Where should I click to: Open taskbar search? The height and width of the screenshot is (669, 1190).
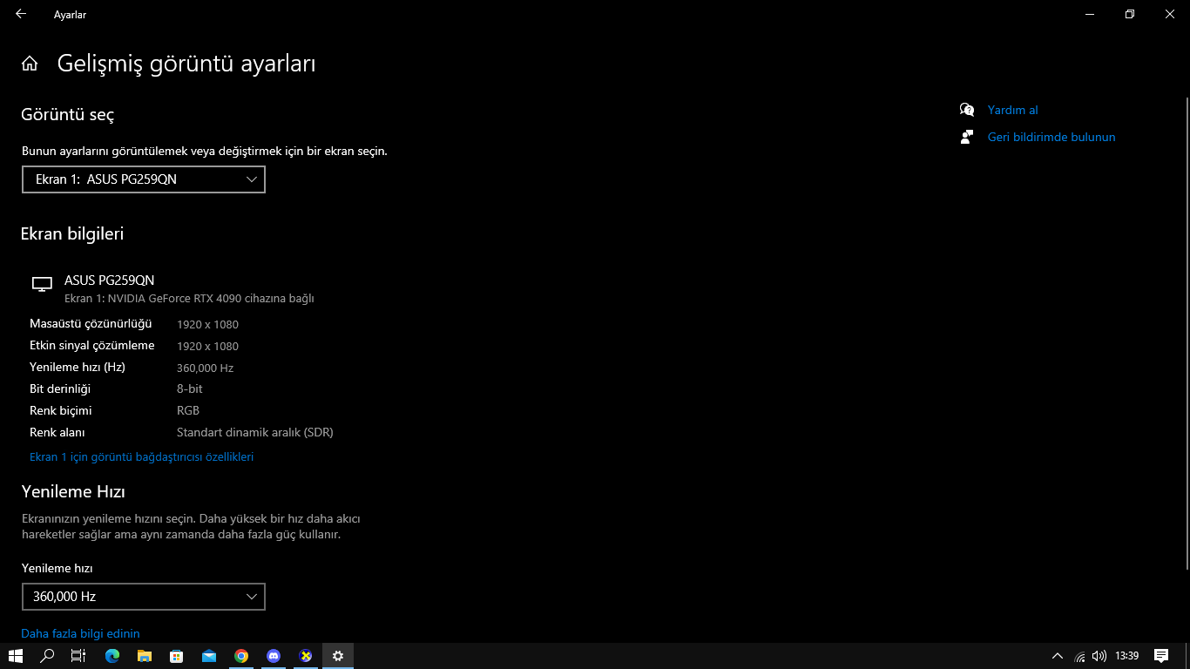(x=48, y=656)
